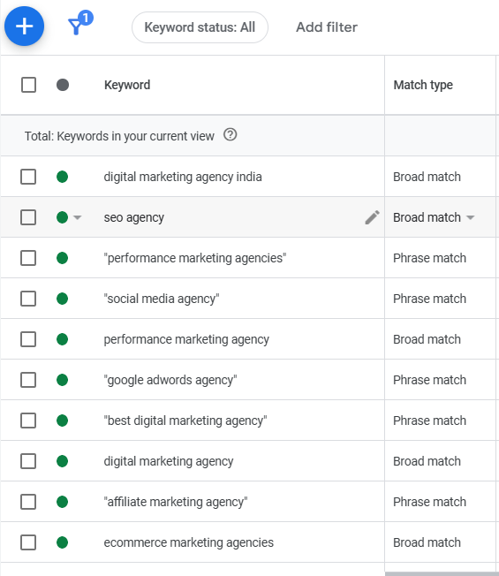Toggle the select-all checkbox in header
This screenshot has height=576, width=499.
(28, 85)
